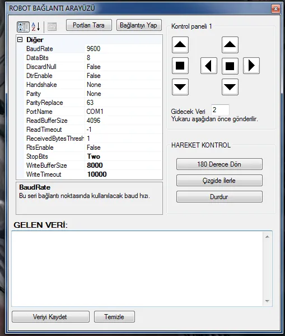Click the Veriyi Kaydet button
The width and height of the screenshot is (285, 336).
click(x=51, y=317)
